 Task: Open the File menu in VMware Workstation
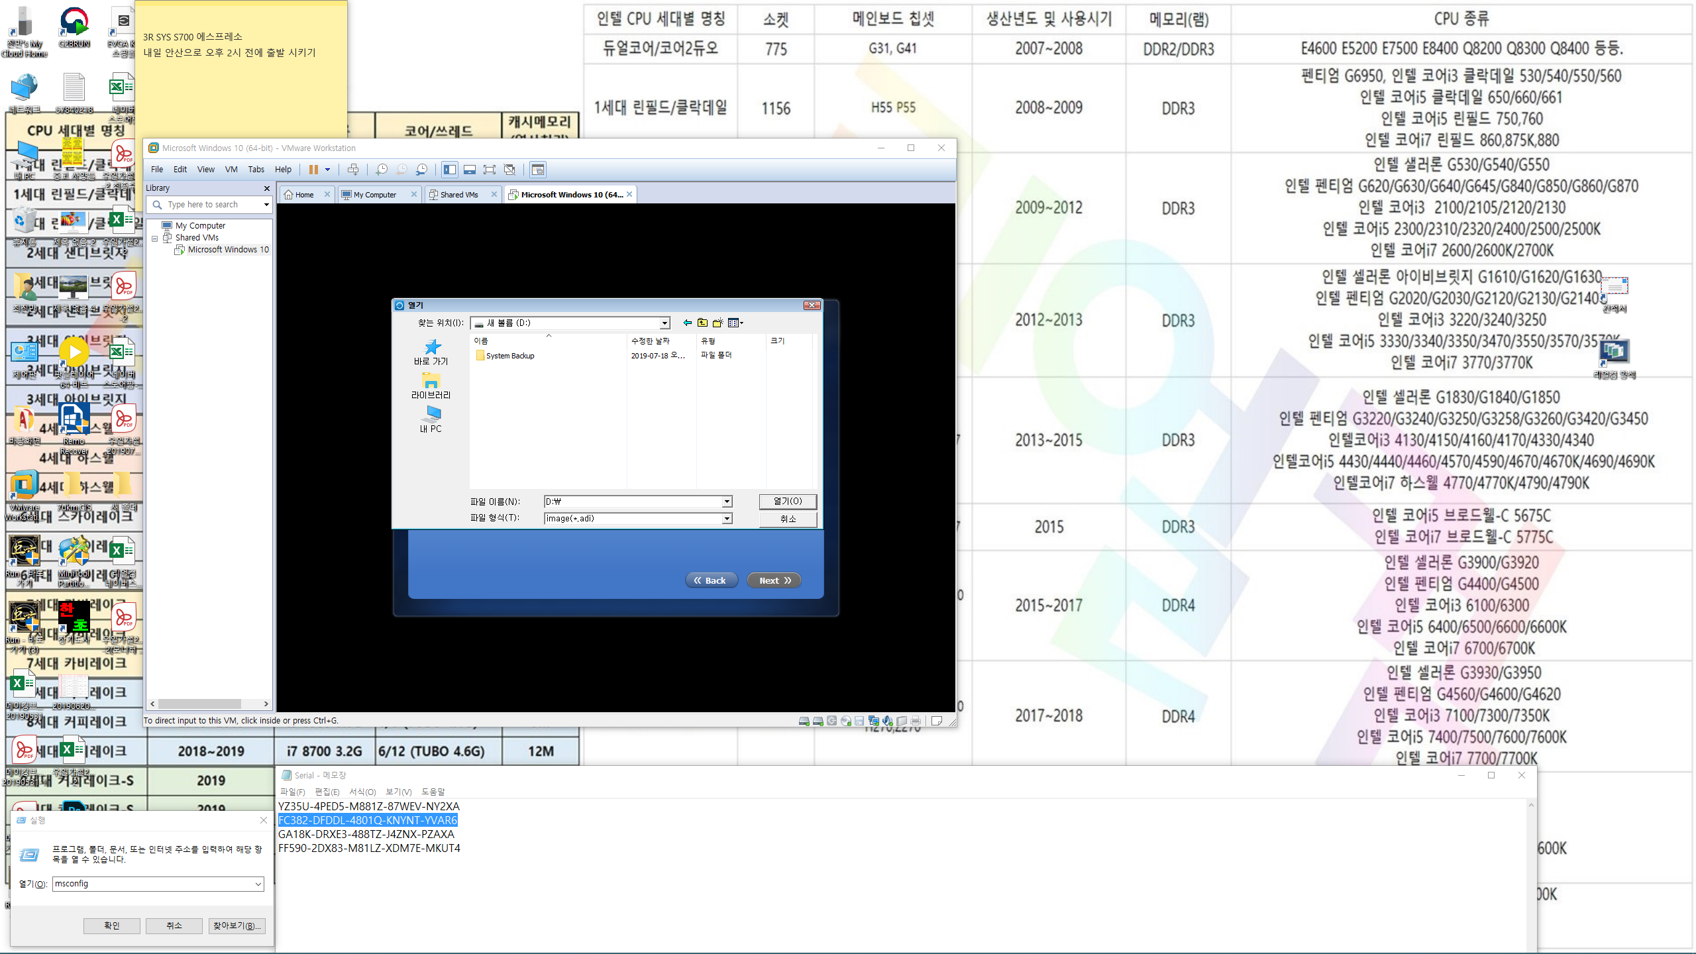pos(157,170)
